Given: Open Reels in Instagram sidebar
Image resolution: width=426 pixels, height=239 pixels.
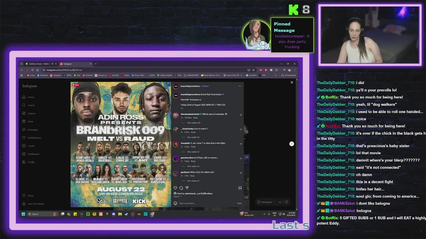Looking at the screenshot, I should 28,121.
